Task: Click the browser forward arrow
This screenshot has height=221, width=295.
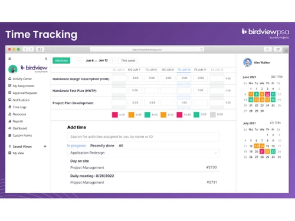Action: tap(31, 50)
